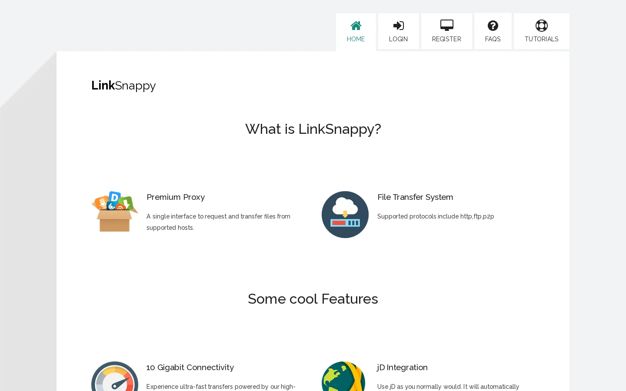Click the 'Use jD as you normally would' text
This screenshot has height=391, width=626.
tap(448, 387)
